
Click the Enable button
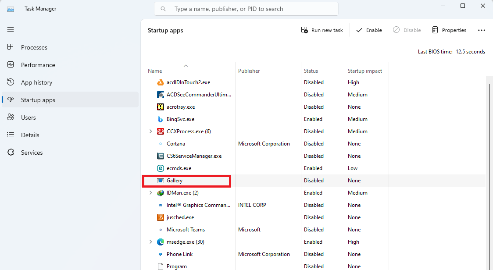click(x=369, y=30)
